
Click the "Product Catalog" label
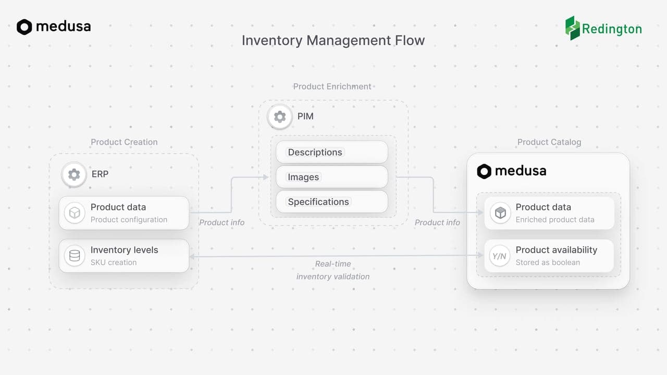pyautogui.click(x=549, y=142)
